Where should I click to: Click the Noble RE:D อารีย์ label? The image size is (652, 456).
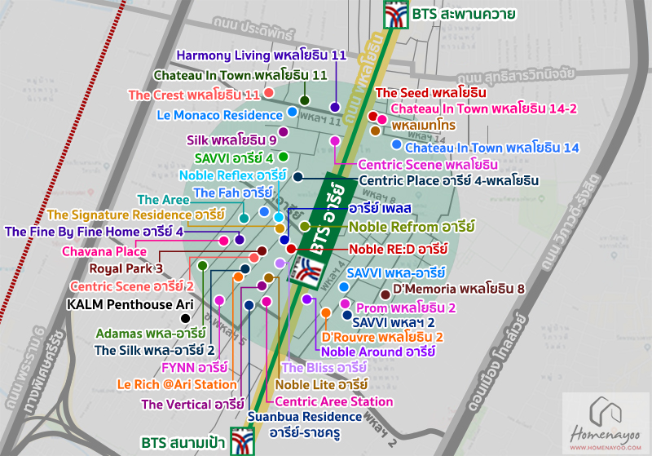[399, 250]
